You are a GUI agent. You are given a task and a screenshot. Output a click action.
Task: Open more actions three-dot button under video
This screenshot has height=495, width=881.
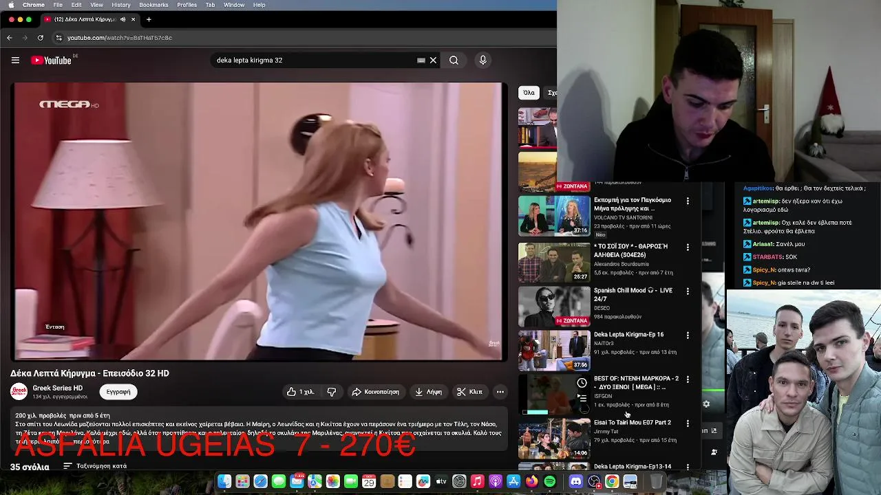[x=500, y=392]
